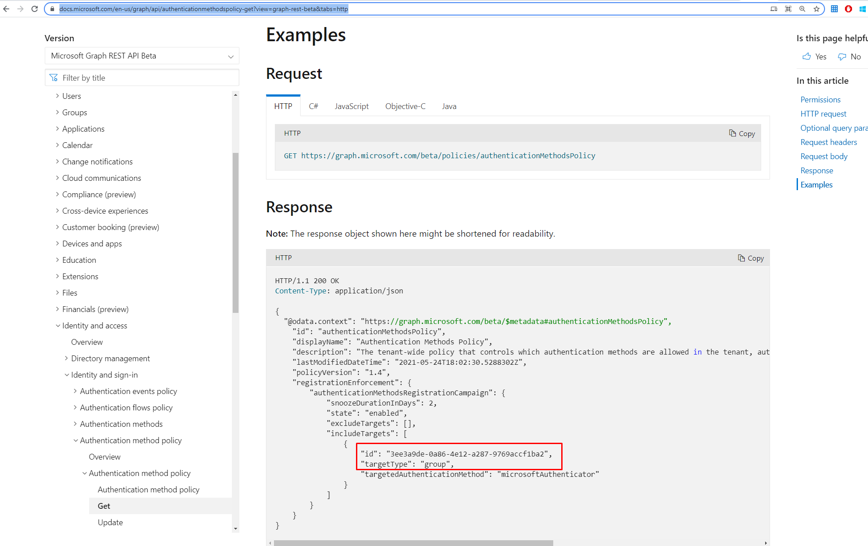Open the Opera extension icon
The height and width of the screenshot is (546, 868).
848,9
